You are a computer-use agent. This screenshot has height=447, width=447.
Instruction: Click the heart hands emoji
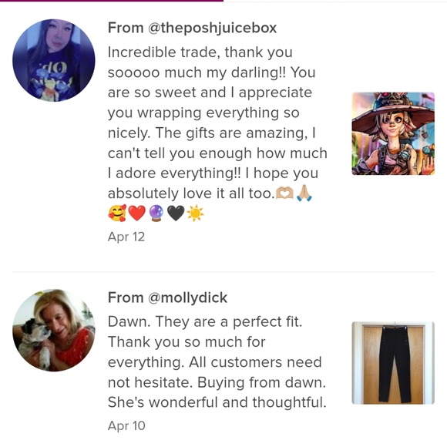284,193
